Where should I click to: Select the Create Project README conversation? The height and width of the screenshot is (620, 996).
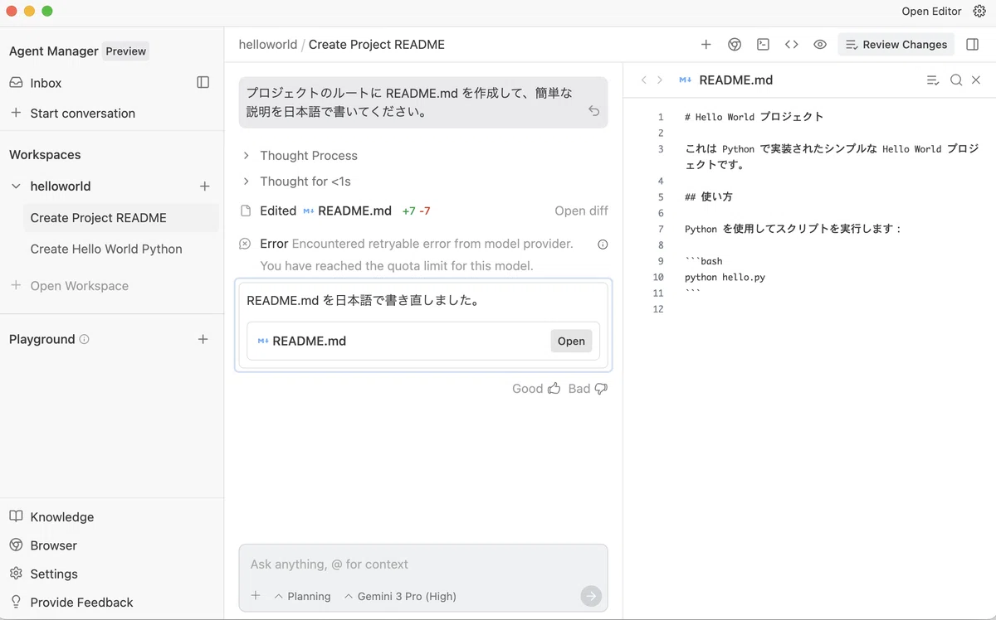121,218
